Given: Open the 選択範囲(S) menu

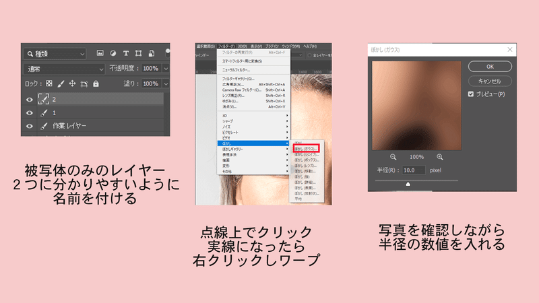Looking at the screenshot, I should (205, 46).
